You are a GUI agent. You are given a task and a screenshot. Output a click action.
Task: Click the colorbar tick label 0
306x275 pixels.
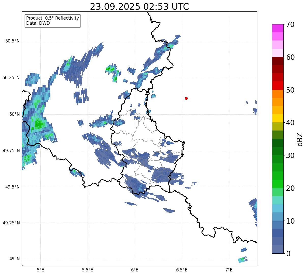(x=288, y=254)
